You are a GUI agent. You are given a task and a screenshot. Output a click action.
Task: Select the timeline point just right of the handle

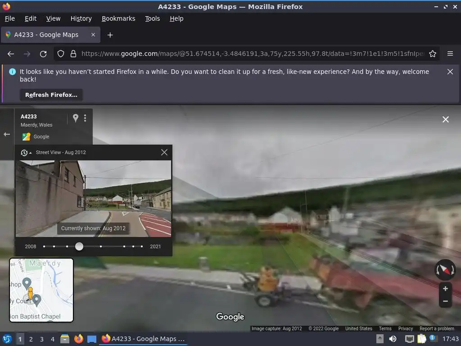tap(101, 246)
